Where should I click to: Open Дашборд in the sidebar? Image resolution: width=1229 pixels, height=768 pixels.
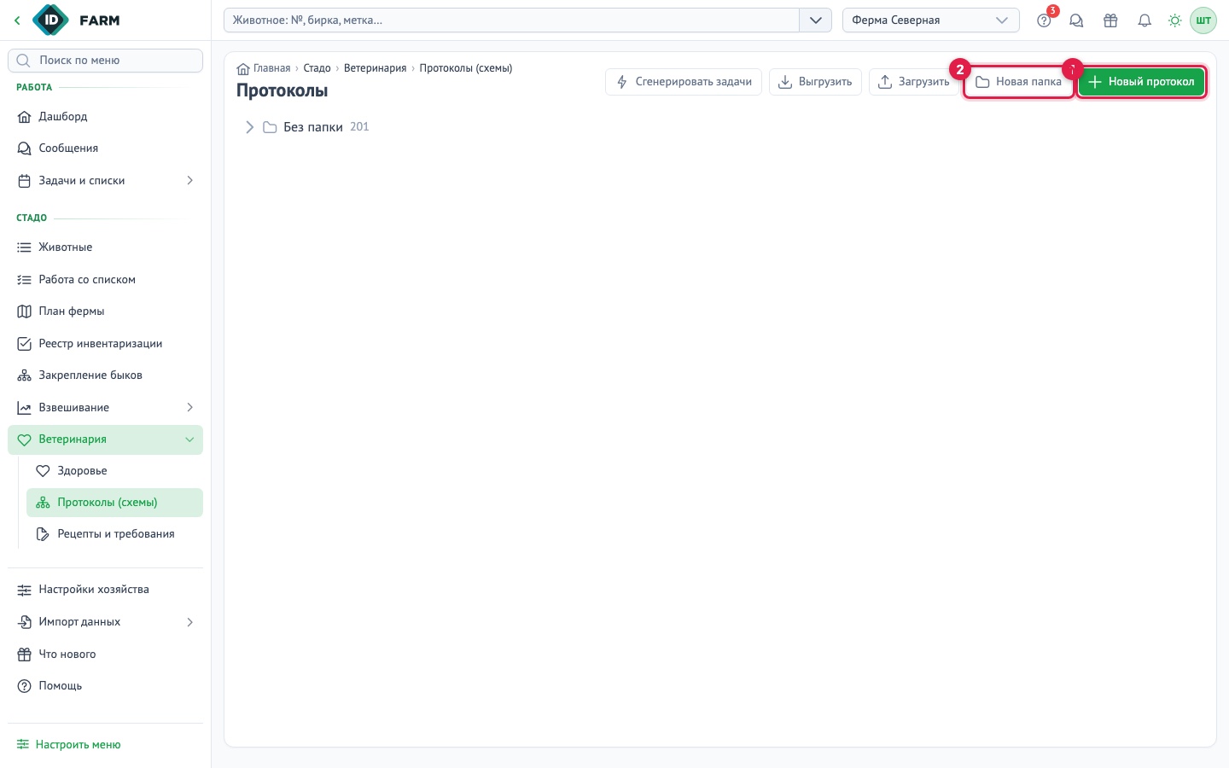click(x=105, y=117)
